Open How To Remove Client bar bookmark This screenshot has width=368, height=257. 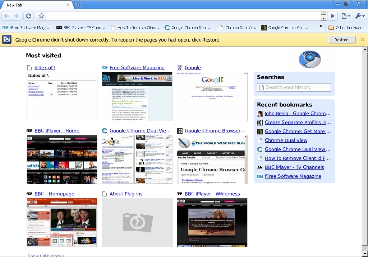pyautogui.click(x=135, y=28)
